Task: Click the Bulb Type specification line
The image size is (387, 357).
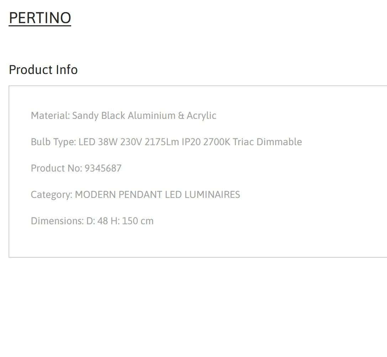Action: [x=166, y=142]
